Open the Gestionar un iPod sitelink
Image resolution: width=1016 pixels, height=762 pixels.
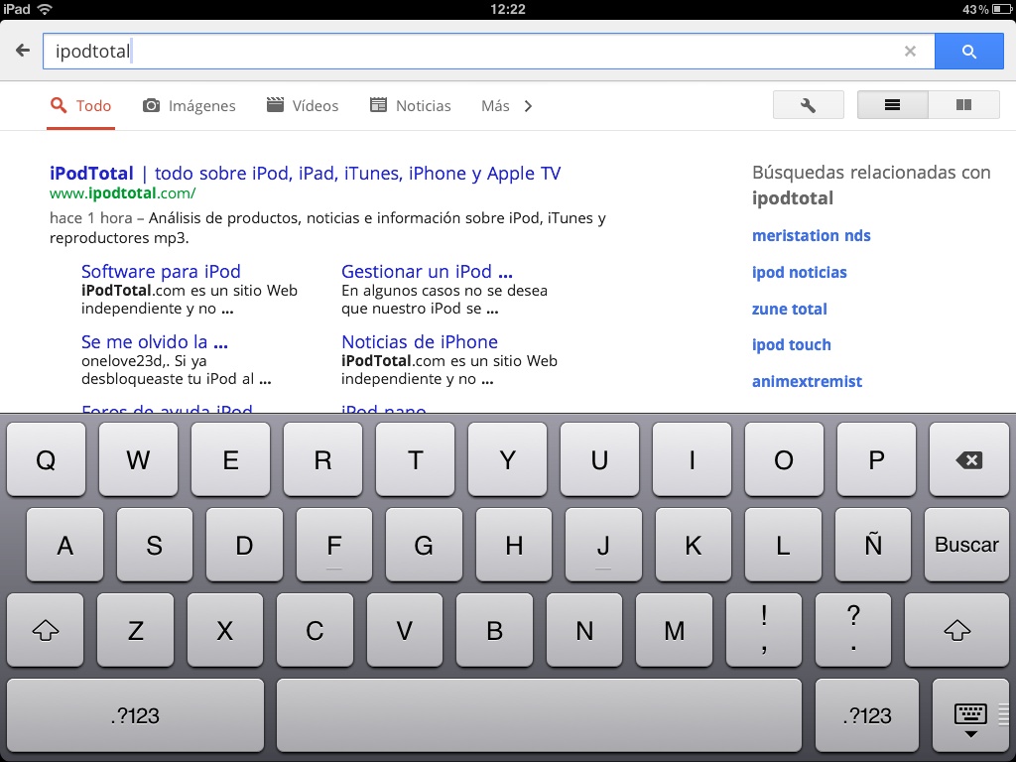(427, 271)
